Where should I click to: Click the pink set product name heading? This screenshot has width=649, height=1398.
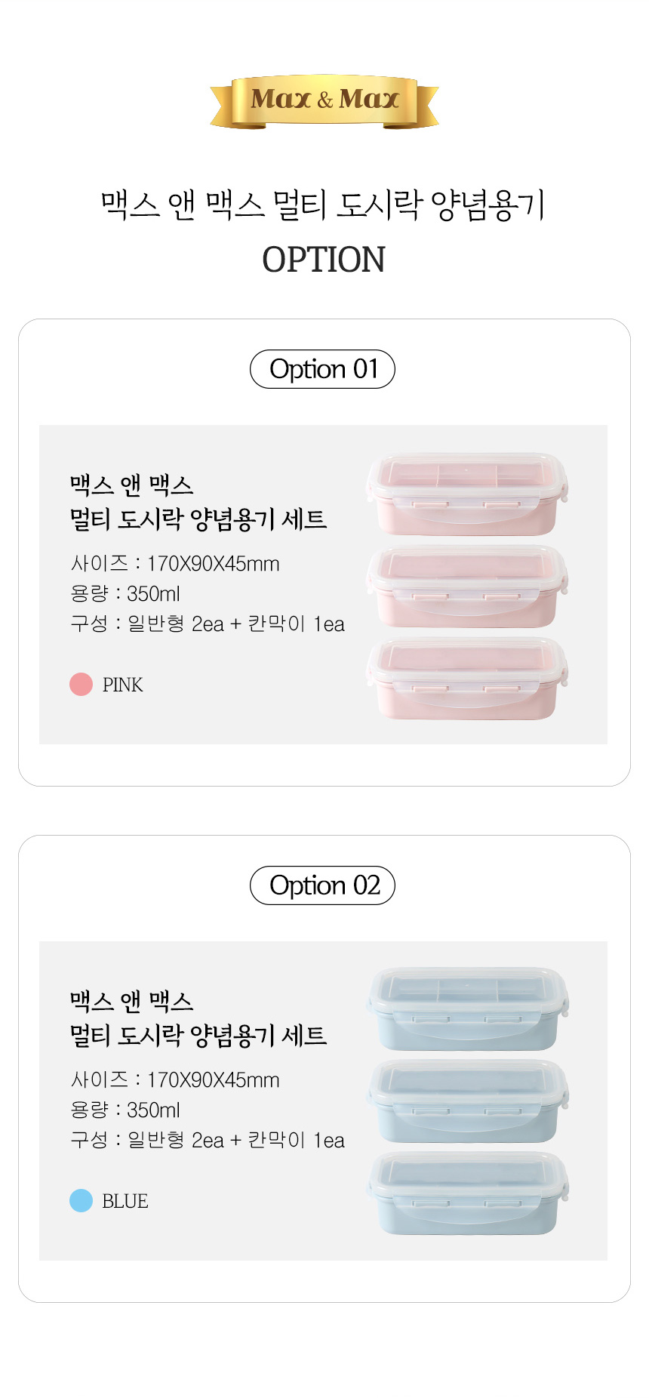[x=198, y=502]
